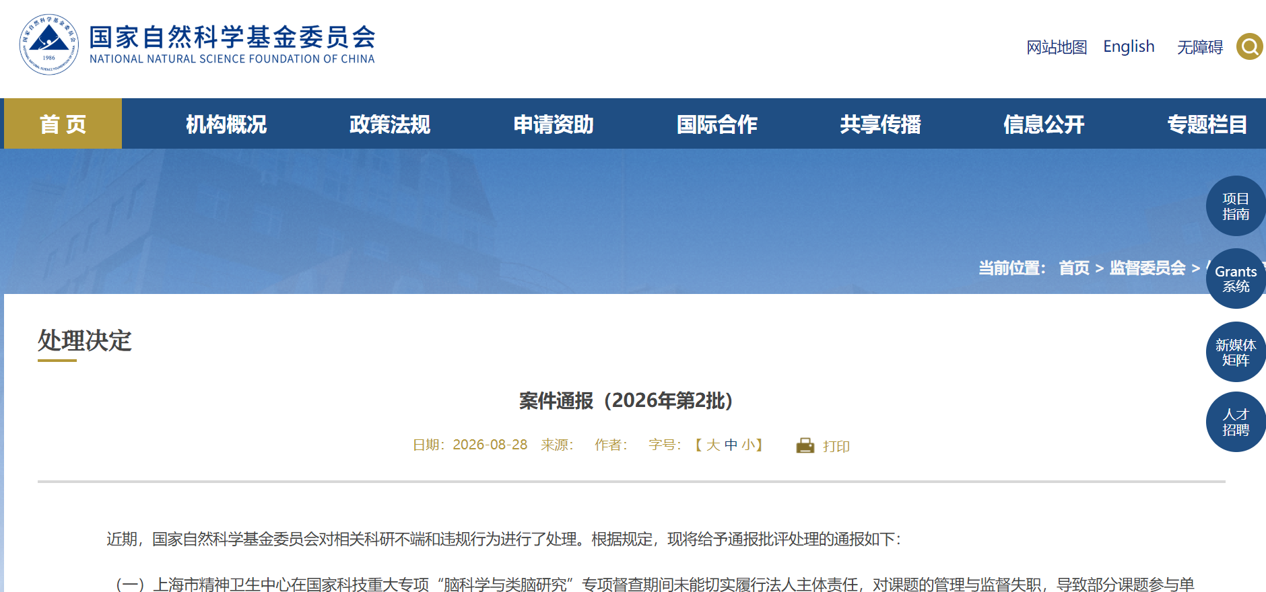Go to 申请资助 menu item

554,124
